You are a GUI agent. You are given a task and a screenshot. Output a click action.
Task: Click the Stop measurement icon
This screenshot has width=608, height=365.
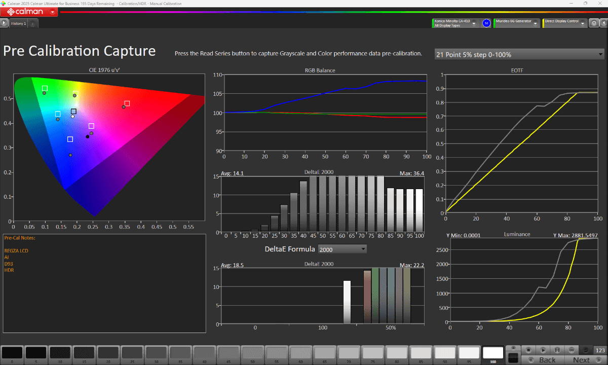coord(528,350)
